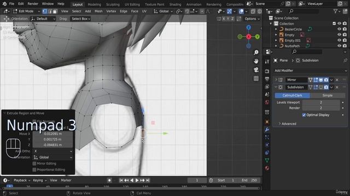The image size is (350, 196).
Task: Open the Options dropdown
Action: [252, 19]
